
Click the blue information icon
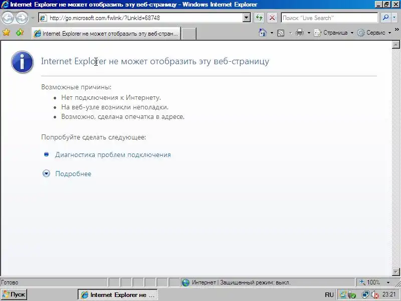[x=22, y=62]
